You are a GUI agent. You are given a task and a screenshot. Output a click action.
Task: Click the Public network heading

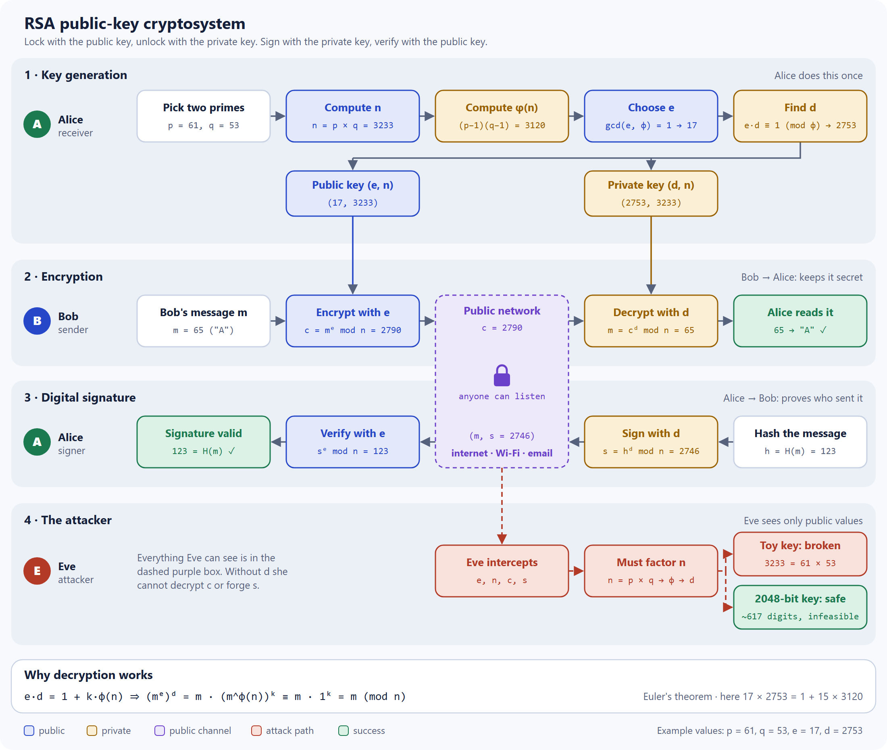(502, 311)
